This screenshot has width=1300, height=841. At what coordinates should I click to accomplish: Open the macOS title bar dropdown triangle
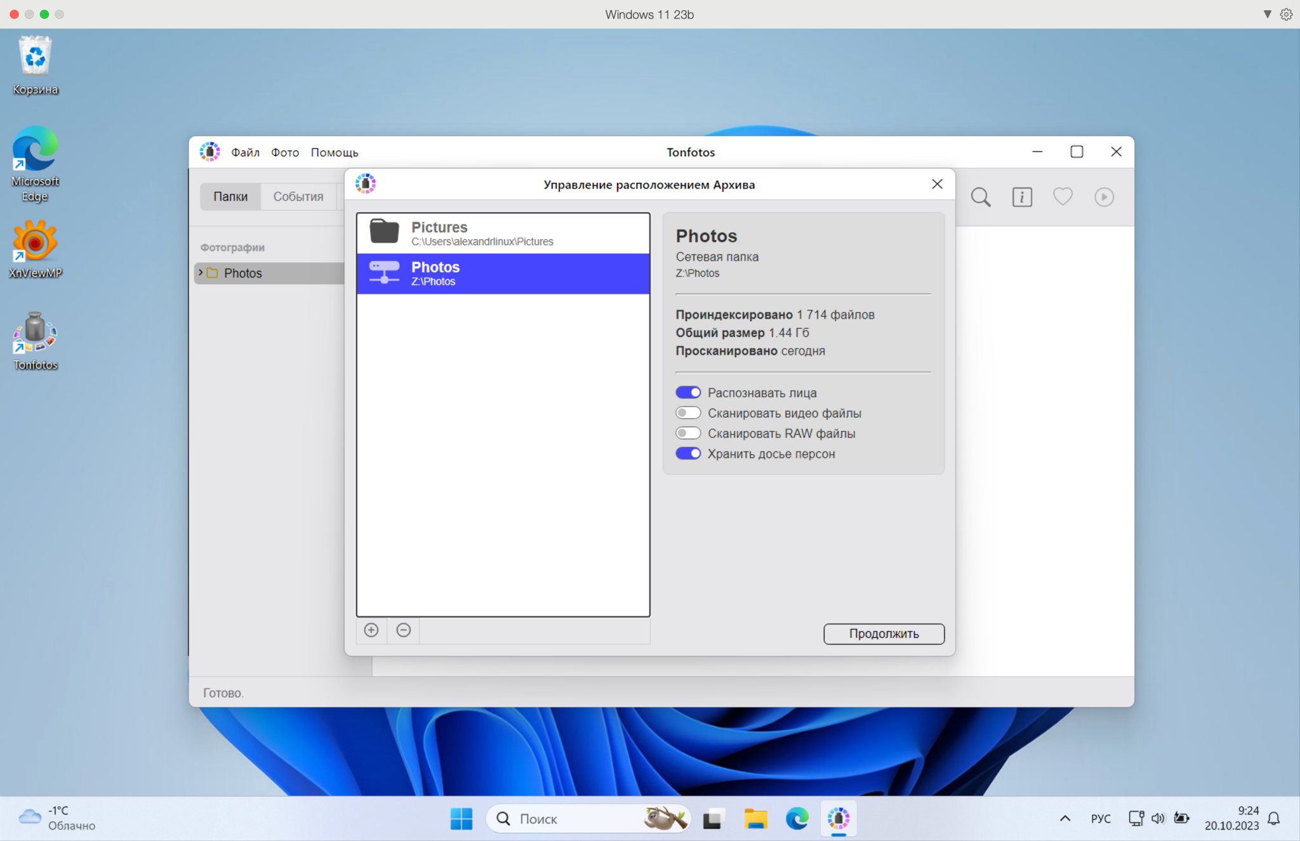point(1267,14)
